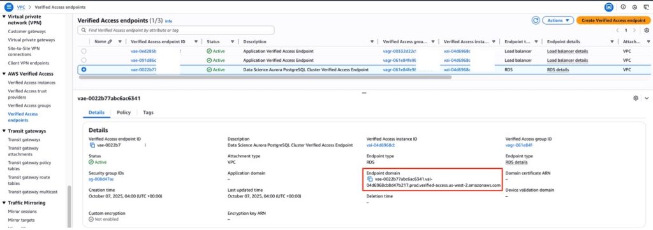
Task: Click search magnifier in endpoint filter box
Action: pyautogui.click(x=84, y=31)
